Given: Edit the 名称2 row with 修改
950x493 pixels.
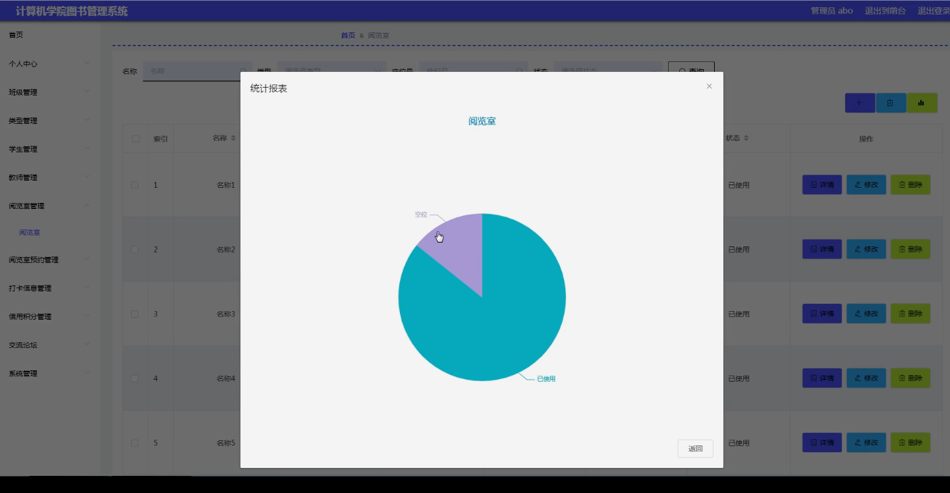Looking at the screenshot, I should (x=866, y=249).
